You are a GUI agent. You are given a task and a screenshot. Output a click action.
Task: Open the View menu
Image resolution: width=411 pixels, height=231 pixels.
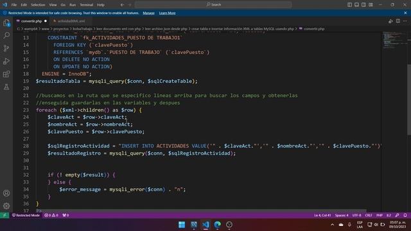pos(53,4)
